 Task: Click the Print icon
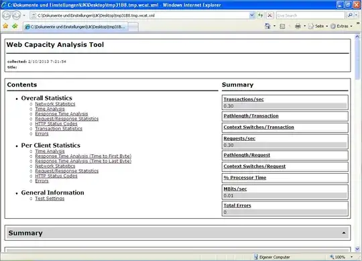coord(298,26)
